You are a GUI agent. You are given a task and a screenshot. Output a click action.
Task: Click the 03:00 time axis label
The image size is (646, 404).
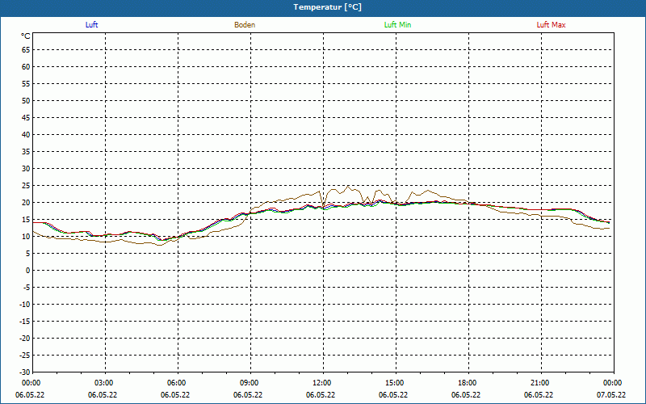(105, 383)
